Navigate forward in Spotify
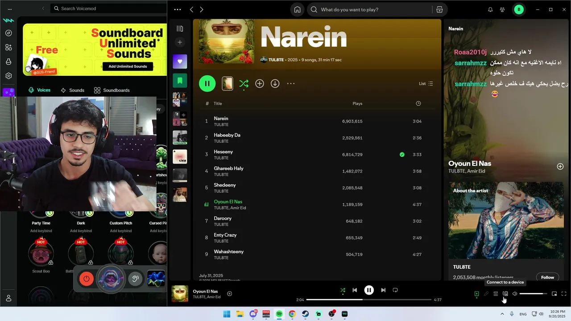Screen dimensions: 571x321 pyautogui.click(x=202, y=9)
